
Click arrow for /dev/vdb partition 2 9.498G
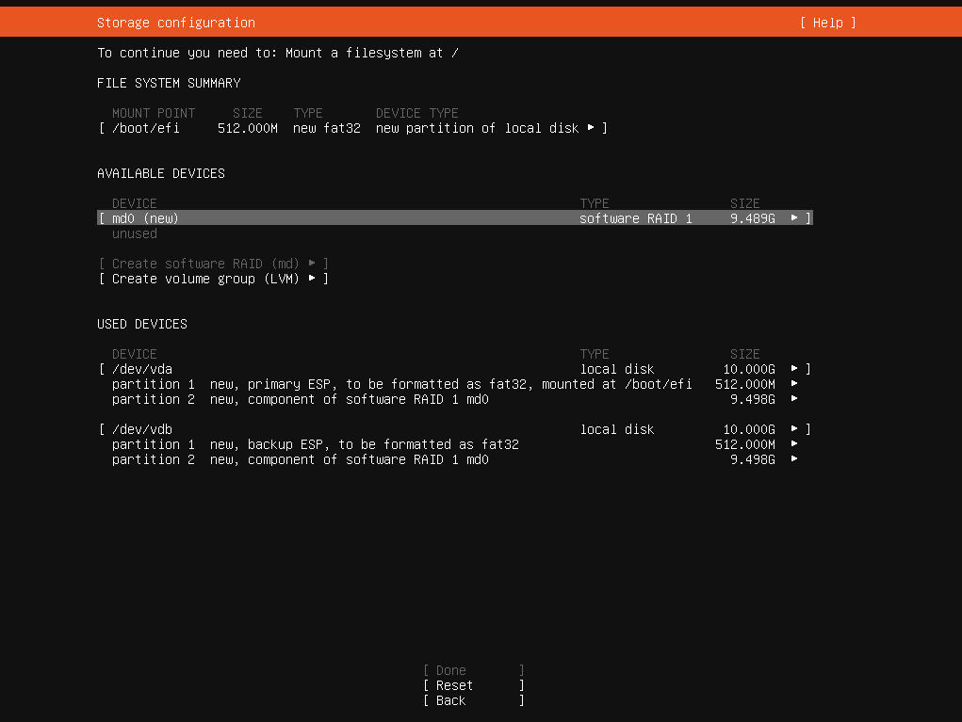click(794, 459)
